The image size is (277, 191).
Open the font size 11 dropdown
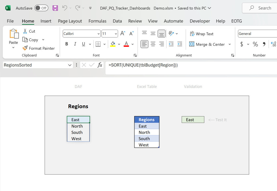[x=116, y=34]
